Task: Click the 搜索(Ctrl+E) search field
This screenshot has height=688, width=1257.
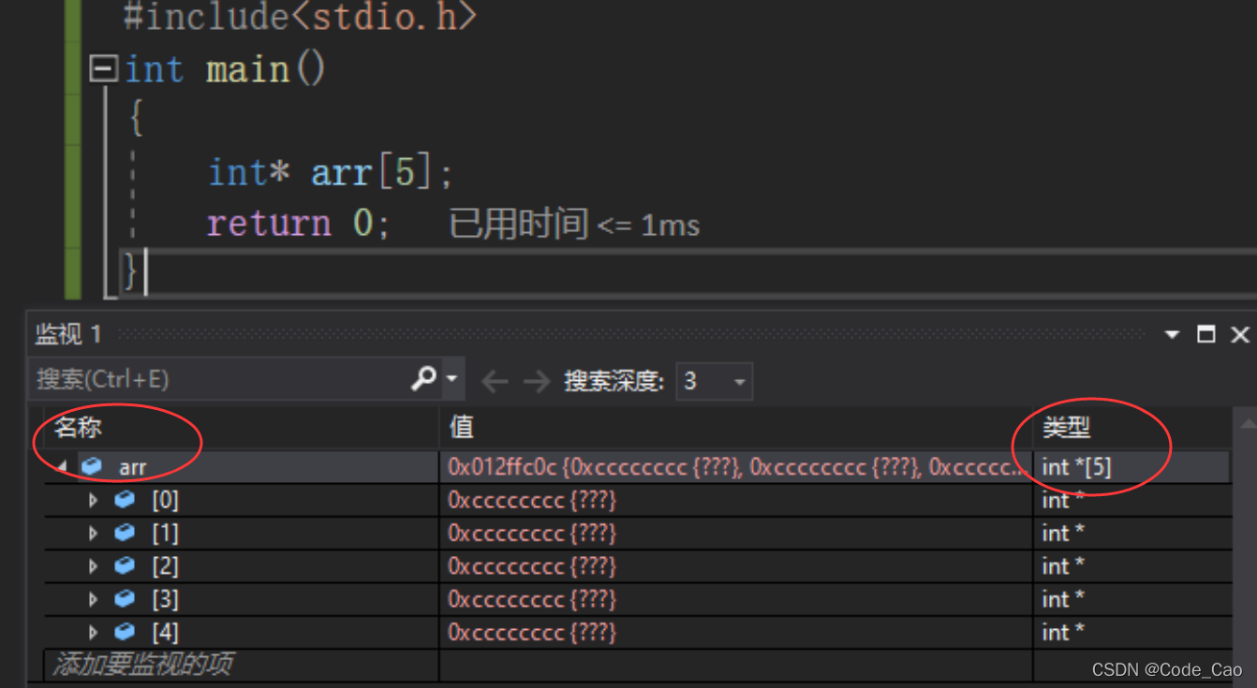Action: pos(220,379)
